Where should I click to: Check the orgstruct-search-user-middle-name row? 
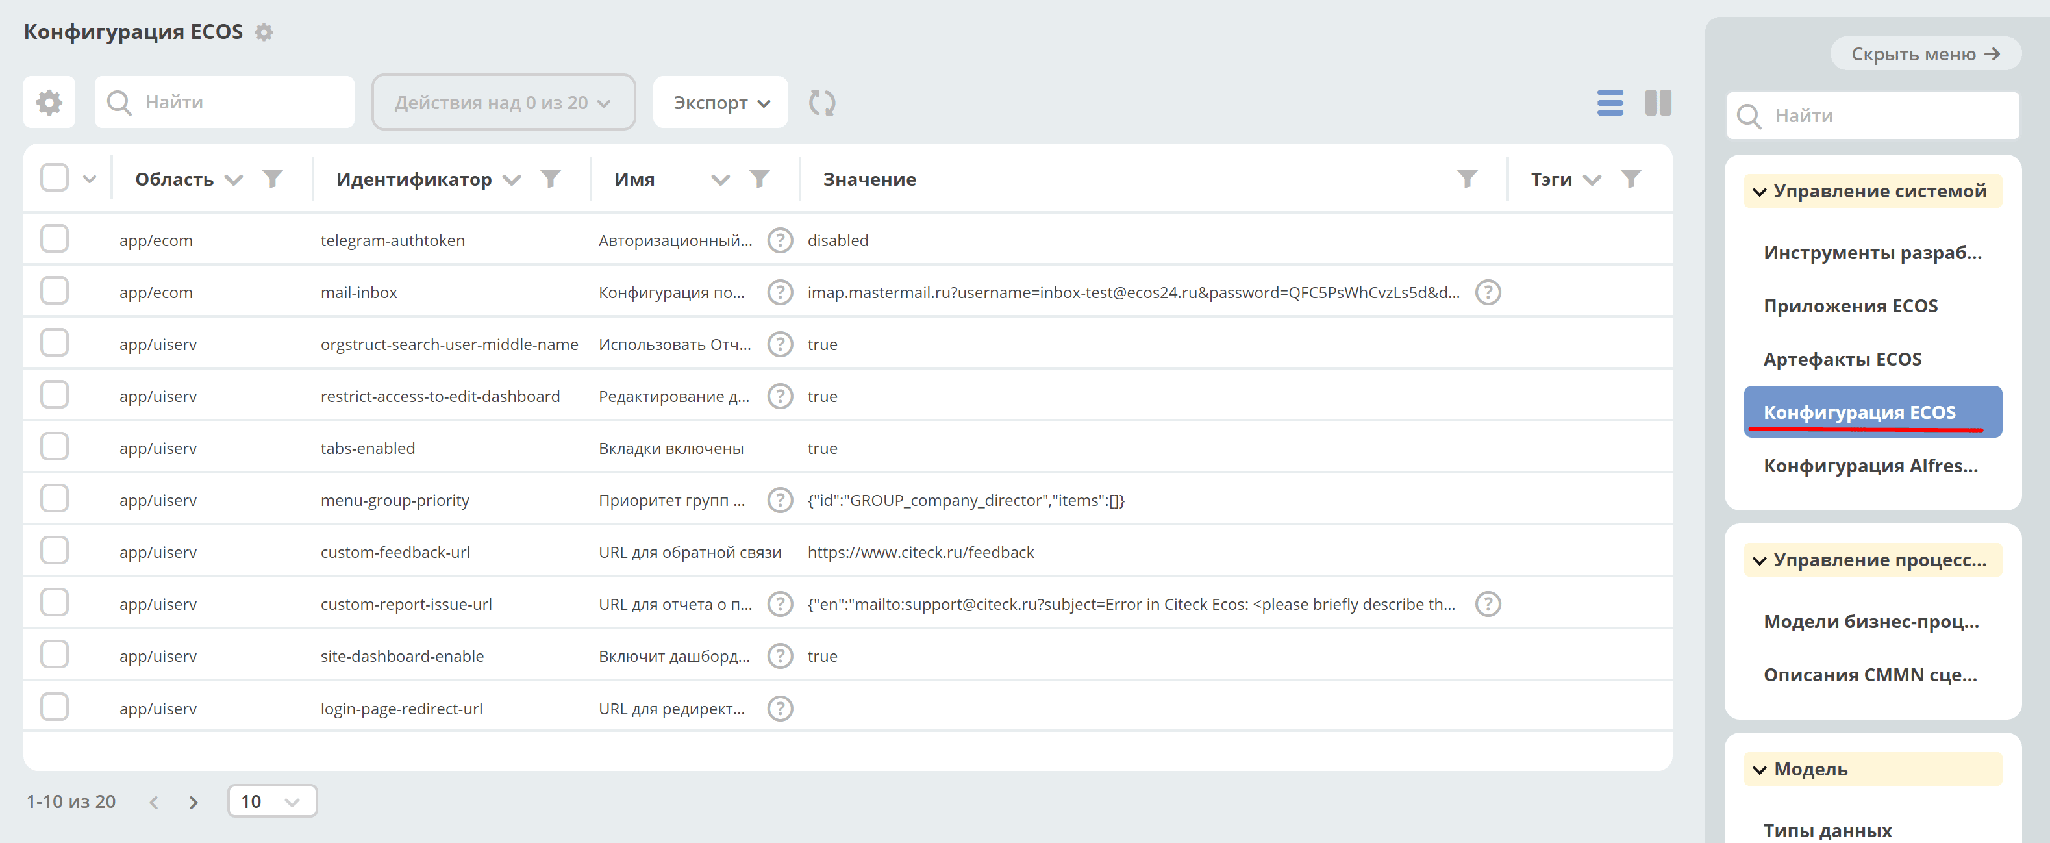[x=54, y=342]
